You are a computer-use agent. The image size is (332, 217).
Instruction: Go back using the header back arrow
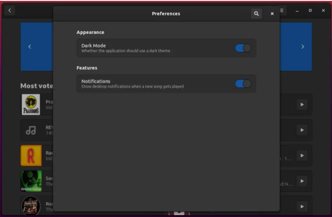pos(10,10)
